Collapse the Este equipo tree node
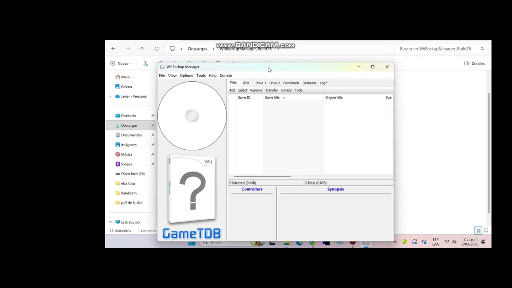The height and width of the screenshot is (288, 512). [110, 222]
